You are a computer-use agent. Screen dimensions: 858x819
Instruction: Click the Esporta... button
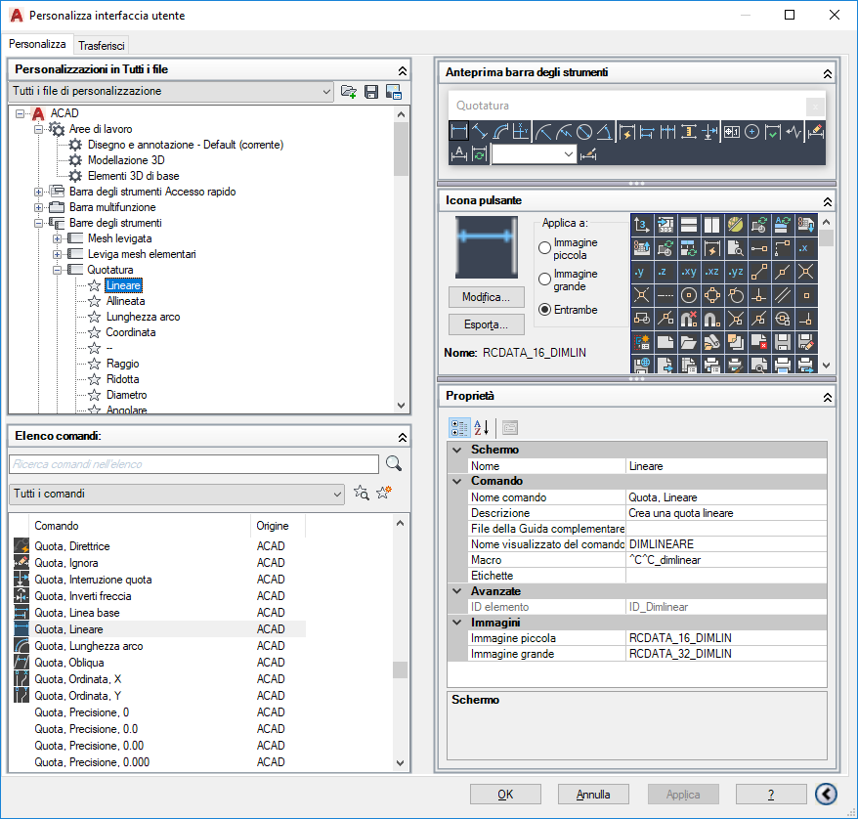487,324
